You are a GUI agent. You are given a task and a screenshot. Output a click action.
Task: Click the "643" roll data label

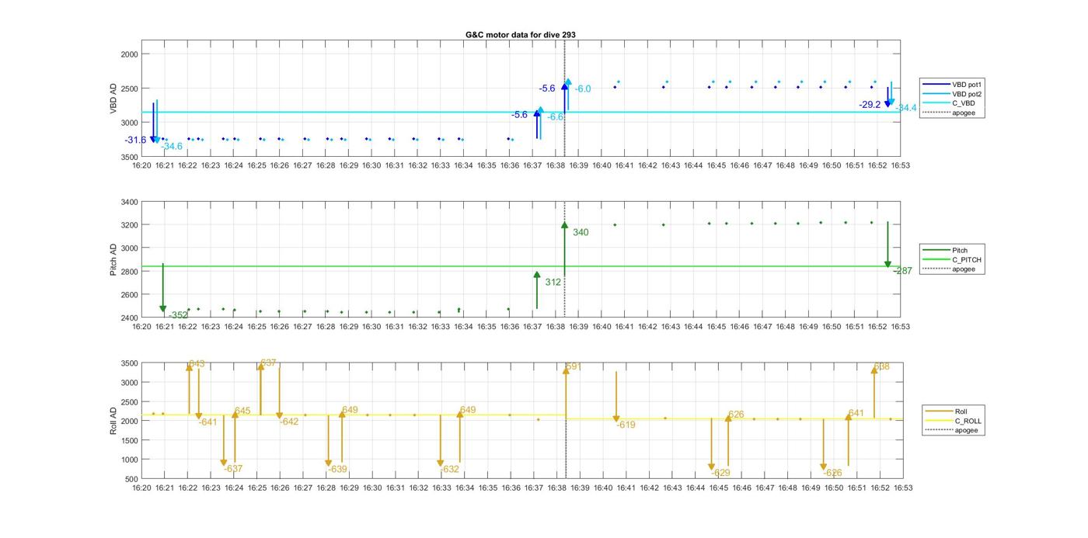197,363
